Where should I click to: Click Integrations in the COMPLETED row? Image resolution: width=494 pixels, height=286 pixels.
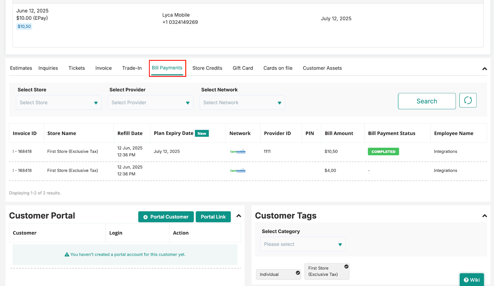pos(446,151)
